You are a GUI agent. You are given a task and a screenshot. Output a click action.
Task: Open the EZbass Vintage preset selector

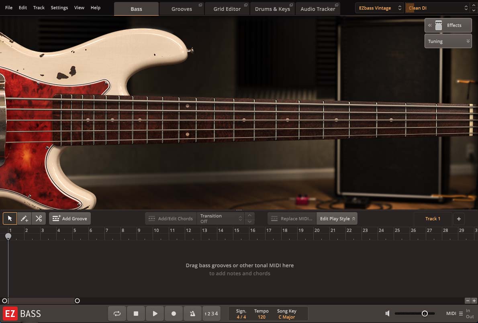378,8
